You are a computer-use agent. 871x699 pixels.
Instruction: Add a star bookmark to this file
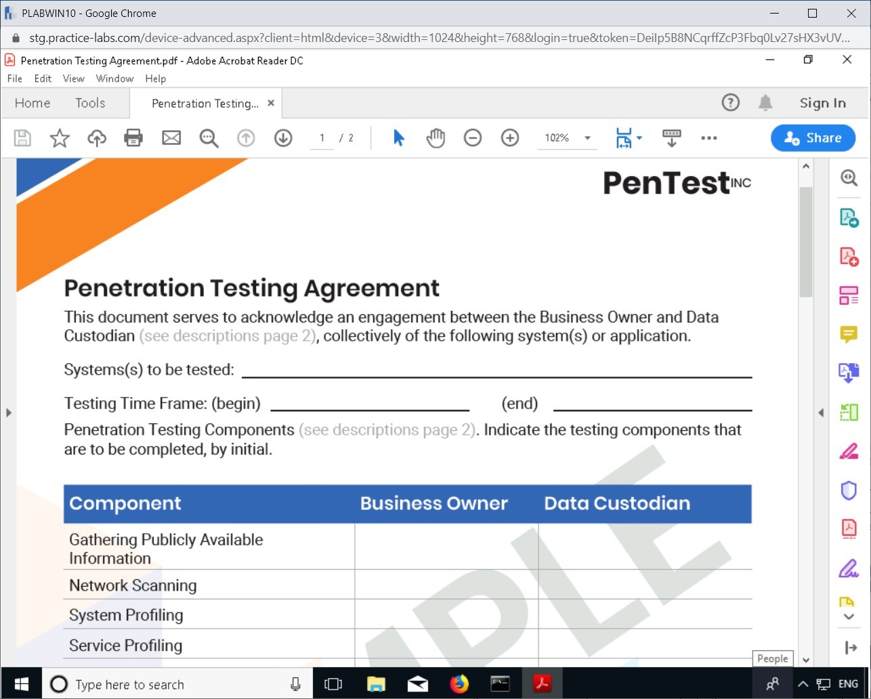pyautogui.click(x=60, y=138)
